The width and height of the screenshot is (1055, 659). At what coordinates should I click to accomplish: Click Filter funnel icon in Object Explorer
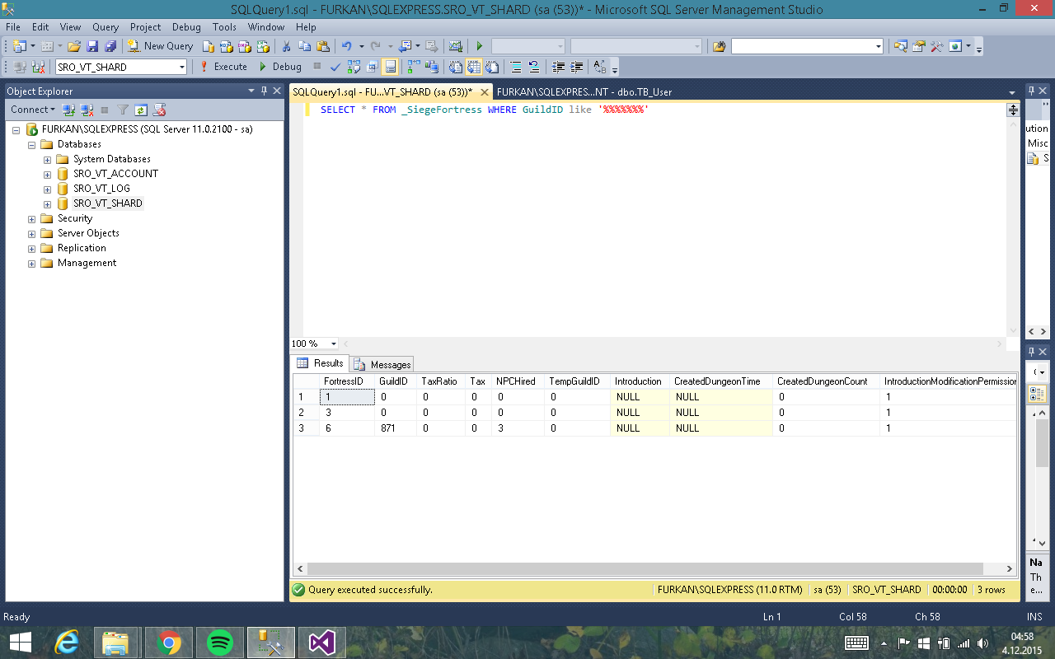[123, 110]
